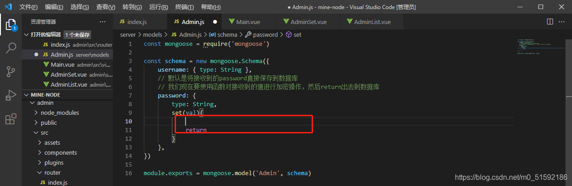Open the 文件(F) menu
The height and width of the screenshot is (186, 572).
pos(29,7)
